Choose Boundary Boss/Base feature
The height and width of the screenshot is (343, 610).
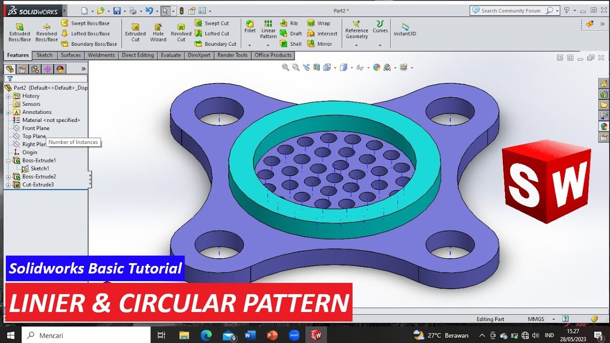[x=89, y=44]
